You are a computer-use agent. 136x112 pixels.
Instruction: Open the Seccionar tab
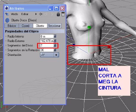[54, 26]
